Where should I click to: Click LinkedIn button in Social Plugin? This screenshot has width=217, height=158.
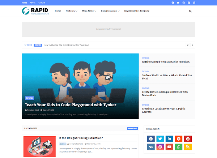click(169, 139)
